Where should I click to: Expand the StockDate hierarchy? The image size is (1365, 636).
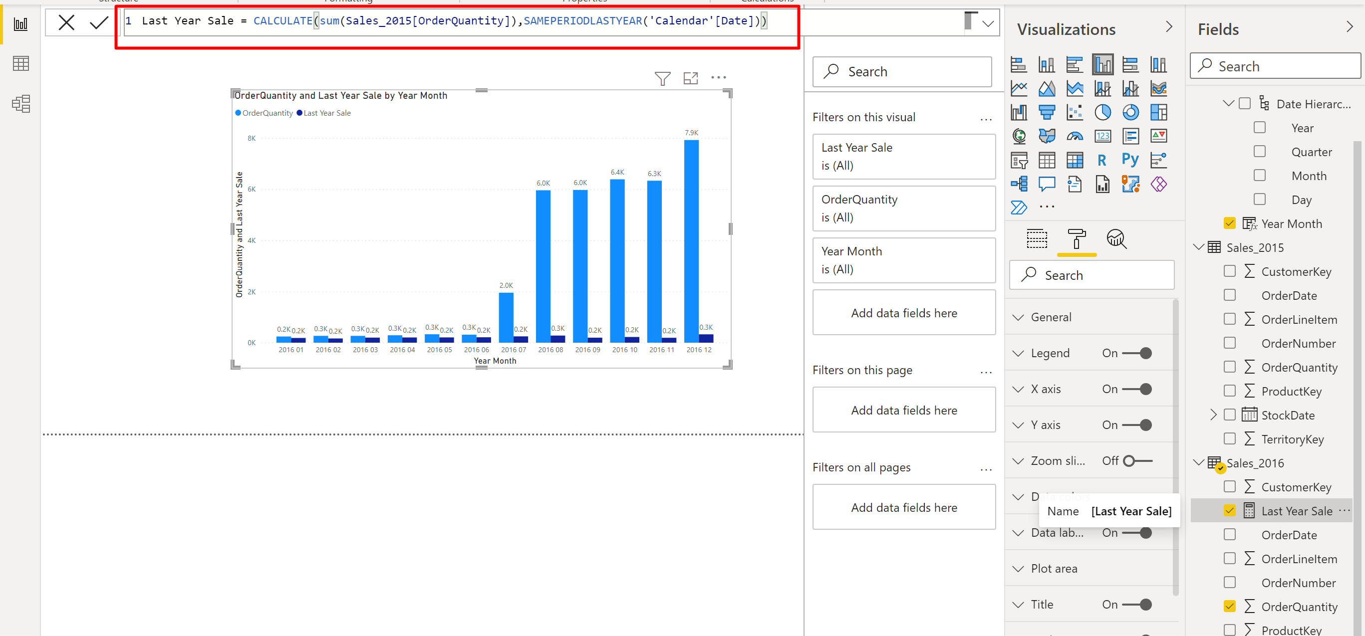pos(1213,415)
